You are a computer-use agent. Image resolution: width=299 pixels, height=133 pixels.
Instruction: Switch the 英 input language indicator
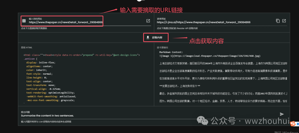[298, 124]
